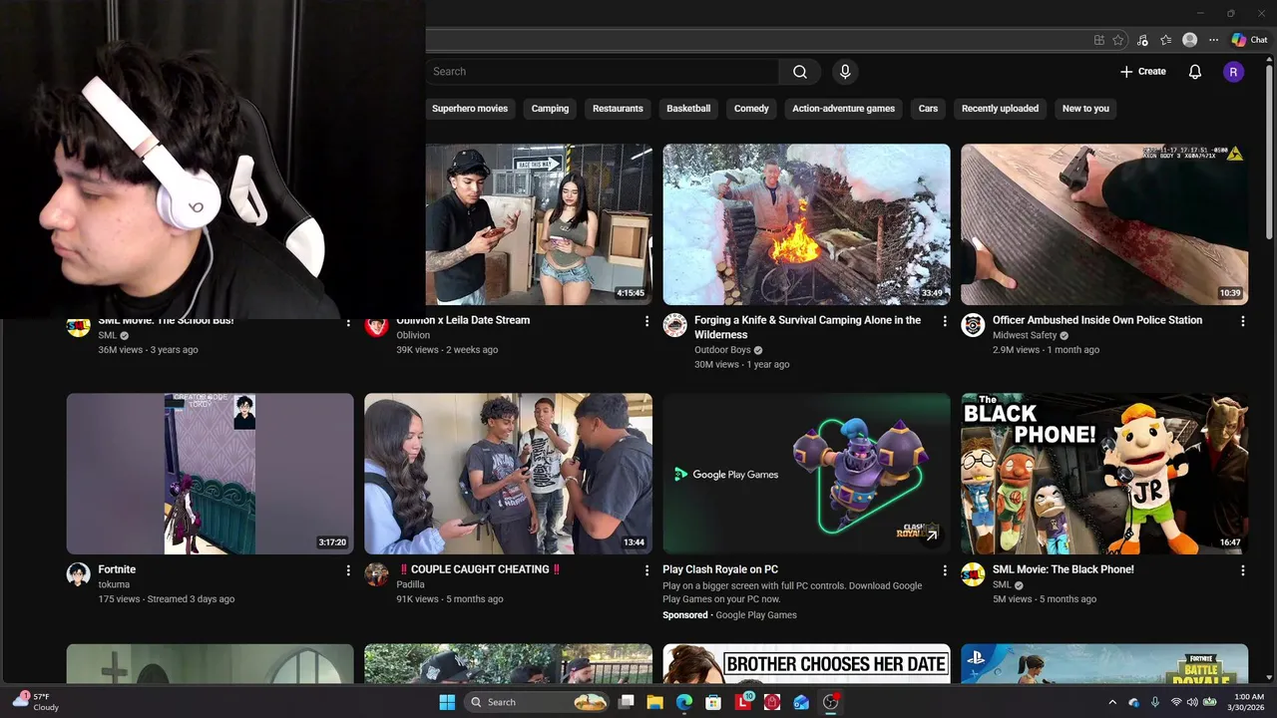Open Microsoft Store from the taskbar
1277x718 pixels.
[x=713, y=702]
